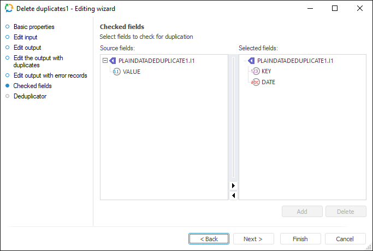The width and height of the screenshot is (373, 251).
Task: Click left arrow to remove field
Action: click(x=234, y=195)
